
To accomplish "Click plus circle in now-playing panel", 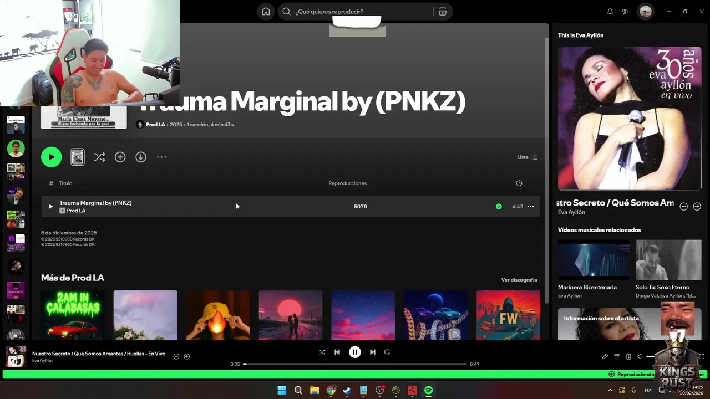I will coord(697,207).
